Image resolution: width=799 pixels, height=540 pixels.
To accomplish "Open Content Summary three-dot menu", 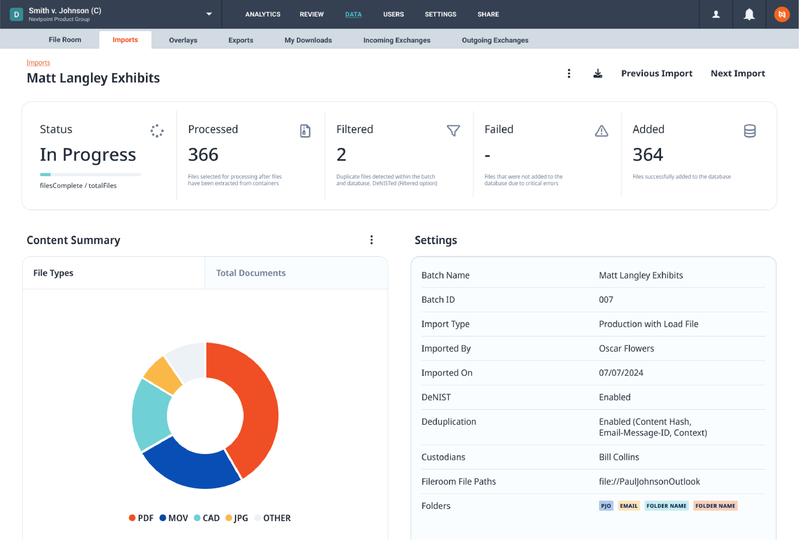I will [x=371, y=240].
